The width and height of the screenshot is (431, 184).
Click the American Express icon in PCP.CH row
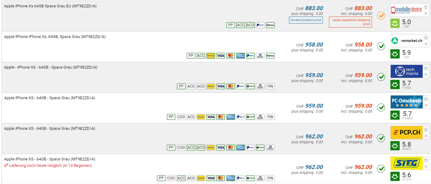(x=240, y=148)
